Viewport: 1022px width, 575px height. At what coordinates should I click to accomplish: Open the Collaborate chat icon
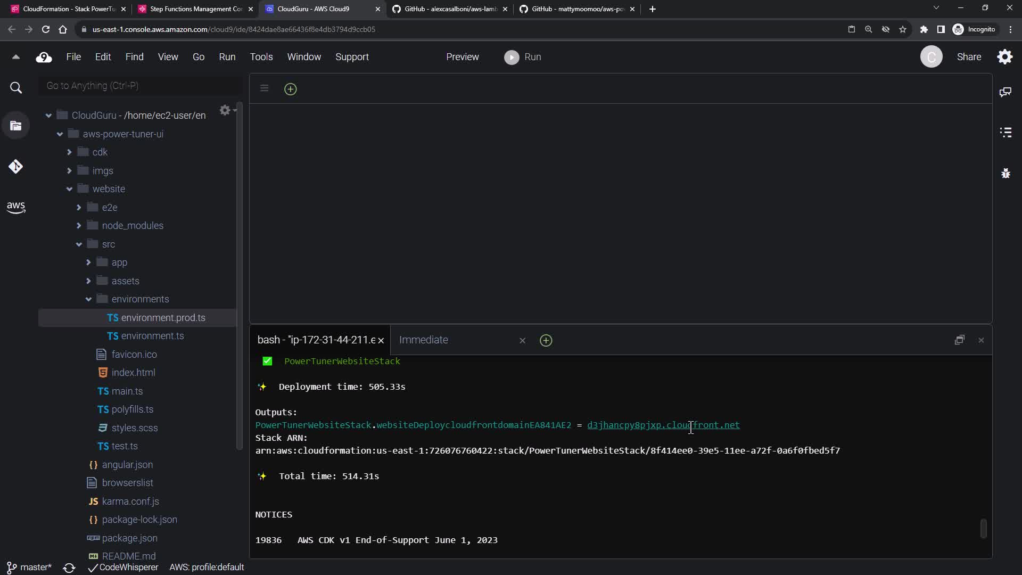1005,92
